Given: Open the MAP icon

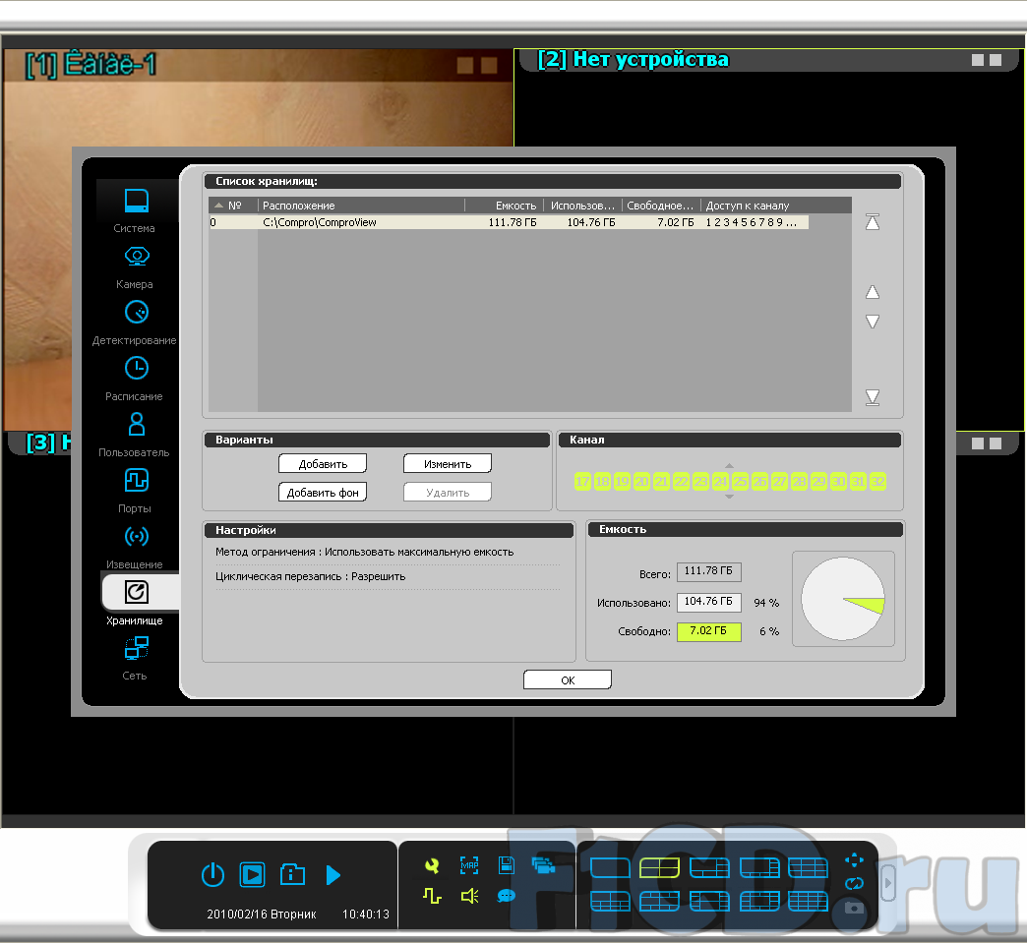Looking at the screenshot, I should tap(469, 865).
